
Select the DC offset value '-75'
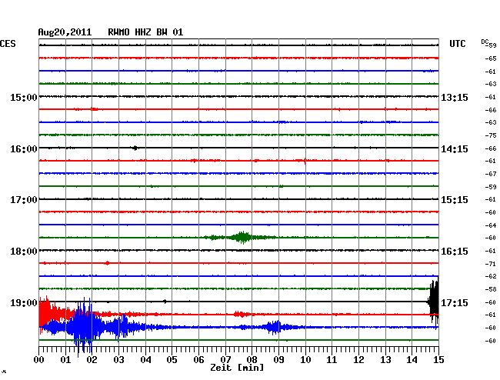(x=491, y=135)
